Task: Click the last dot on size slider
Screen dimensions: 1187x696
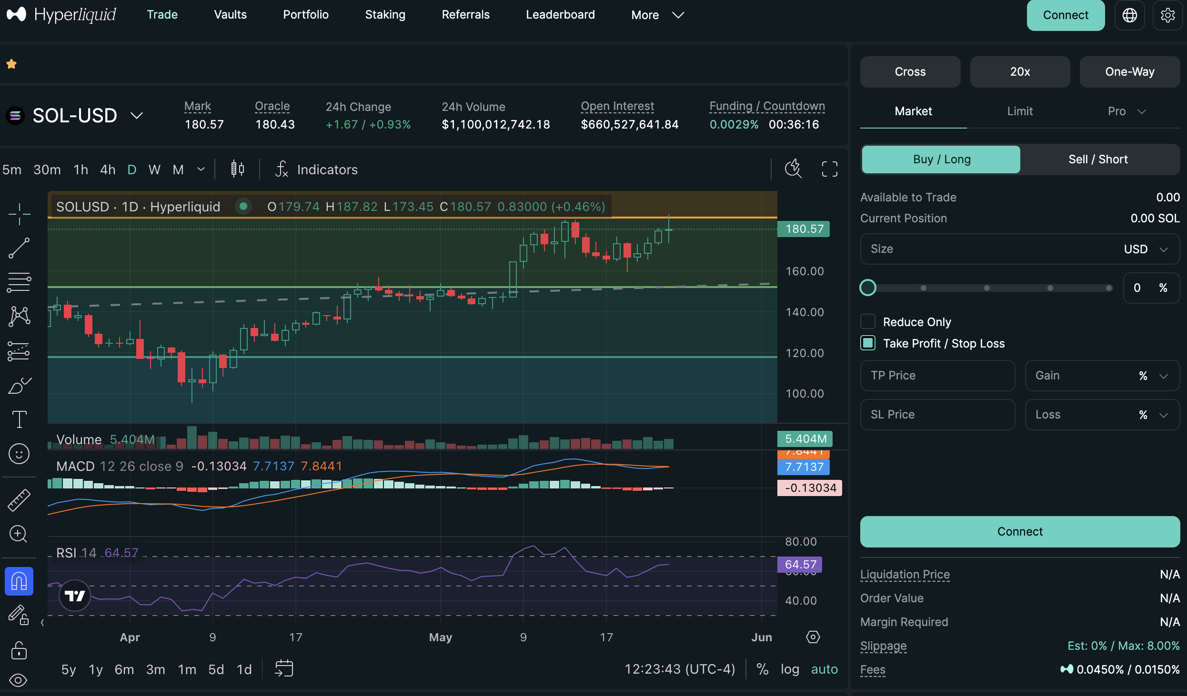Action: [1109, 288]
